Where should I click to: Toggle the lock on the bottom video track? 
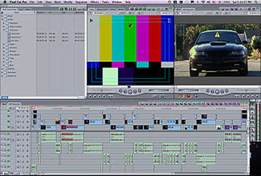tap(23, 127)
